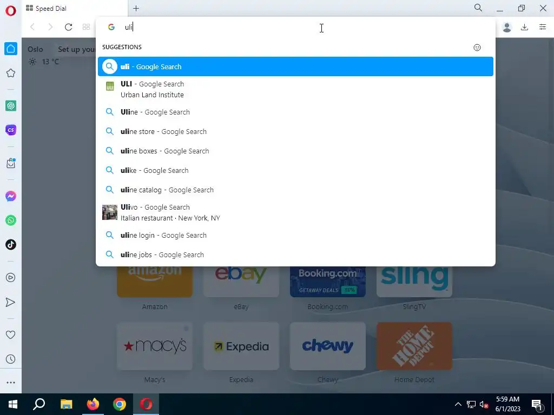554x415 pixels.
Task: Click the Oslo weather location
Action: [x=35, y=49]
